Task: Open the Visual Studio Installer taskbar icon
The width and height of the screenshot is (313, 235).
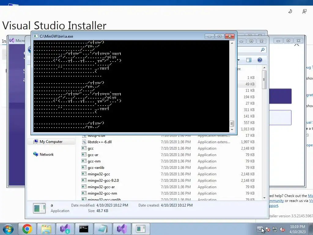Action: 65,229
